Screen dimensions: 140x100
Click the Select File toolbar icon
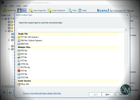point(5,10)
